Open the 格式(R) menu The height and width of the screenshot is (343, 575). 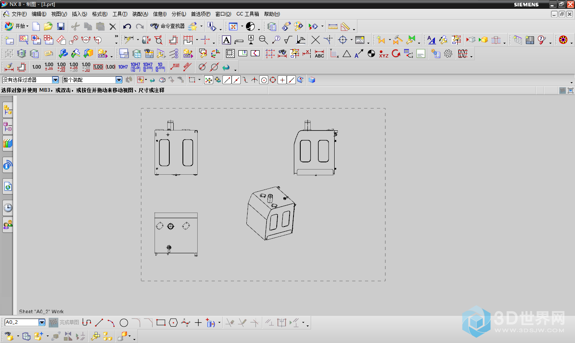pyautogui.click(x=99, y=14)
